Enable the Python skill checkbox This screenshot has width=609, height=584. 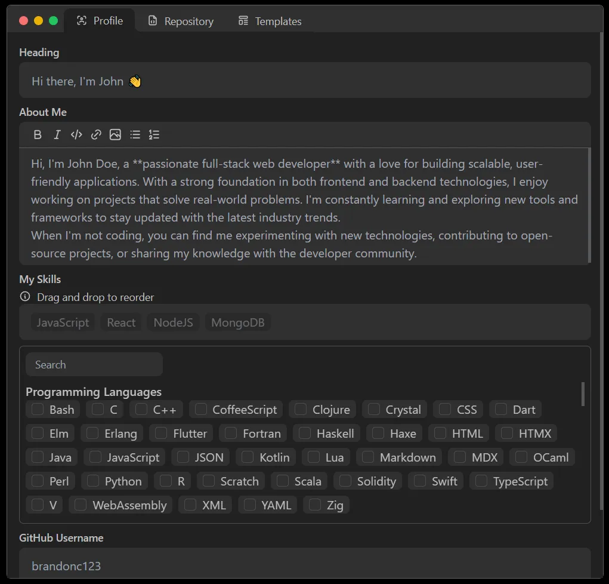94,481
